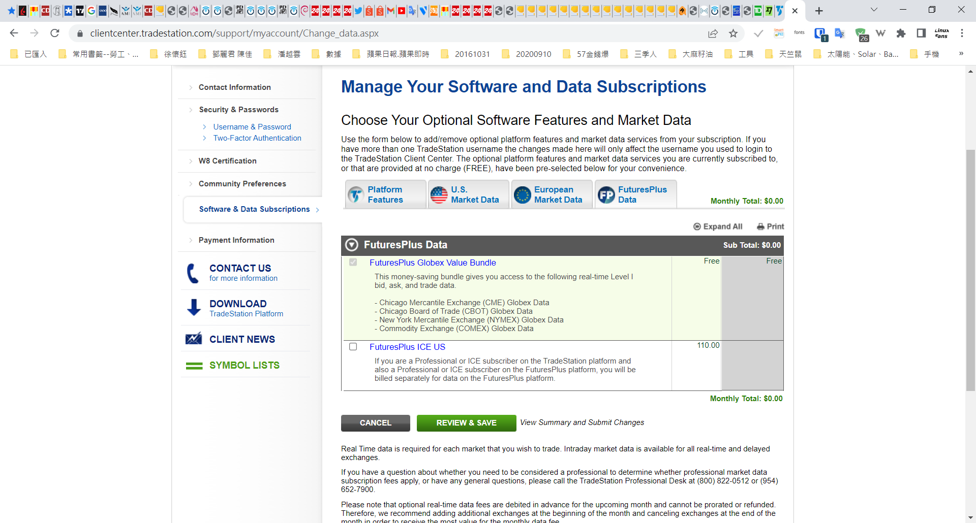Toggle the FuturesPlus Globex Value Bundle checkbox
976x523 pixels.
point(353,263)
